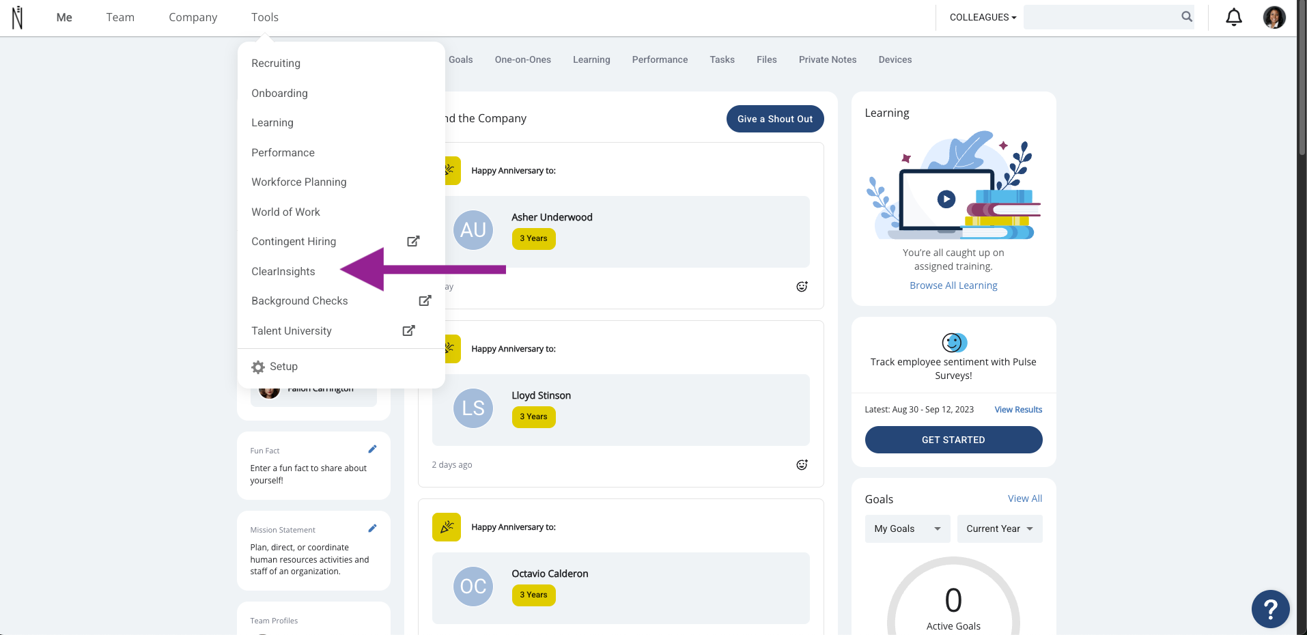Play the Learning illustration video

click(946, 199)
